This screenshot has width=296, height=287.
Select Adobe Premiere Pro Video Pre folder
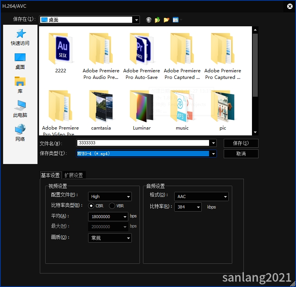[60, 113]
